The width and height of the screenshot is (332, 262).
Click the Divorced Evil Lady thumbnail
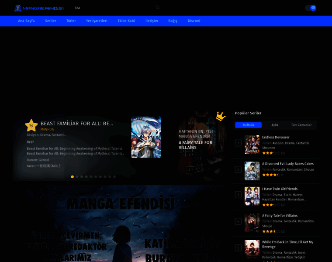click(252, 171)
